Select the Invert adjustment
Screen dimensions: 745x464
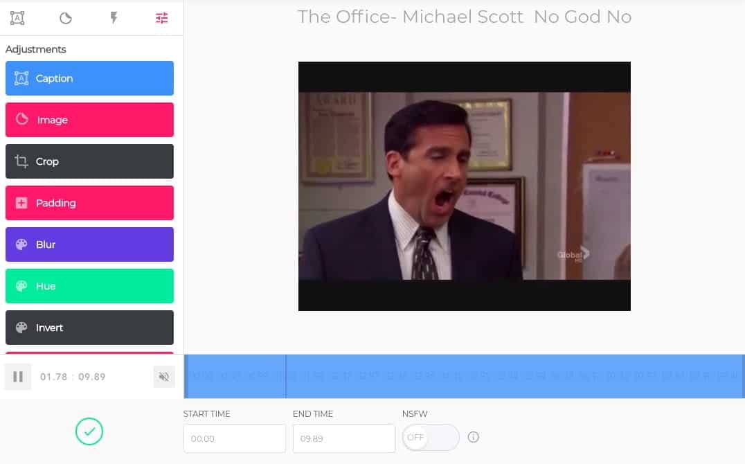89,327
